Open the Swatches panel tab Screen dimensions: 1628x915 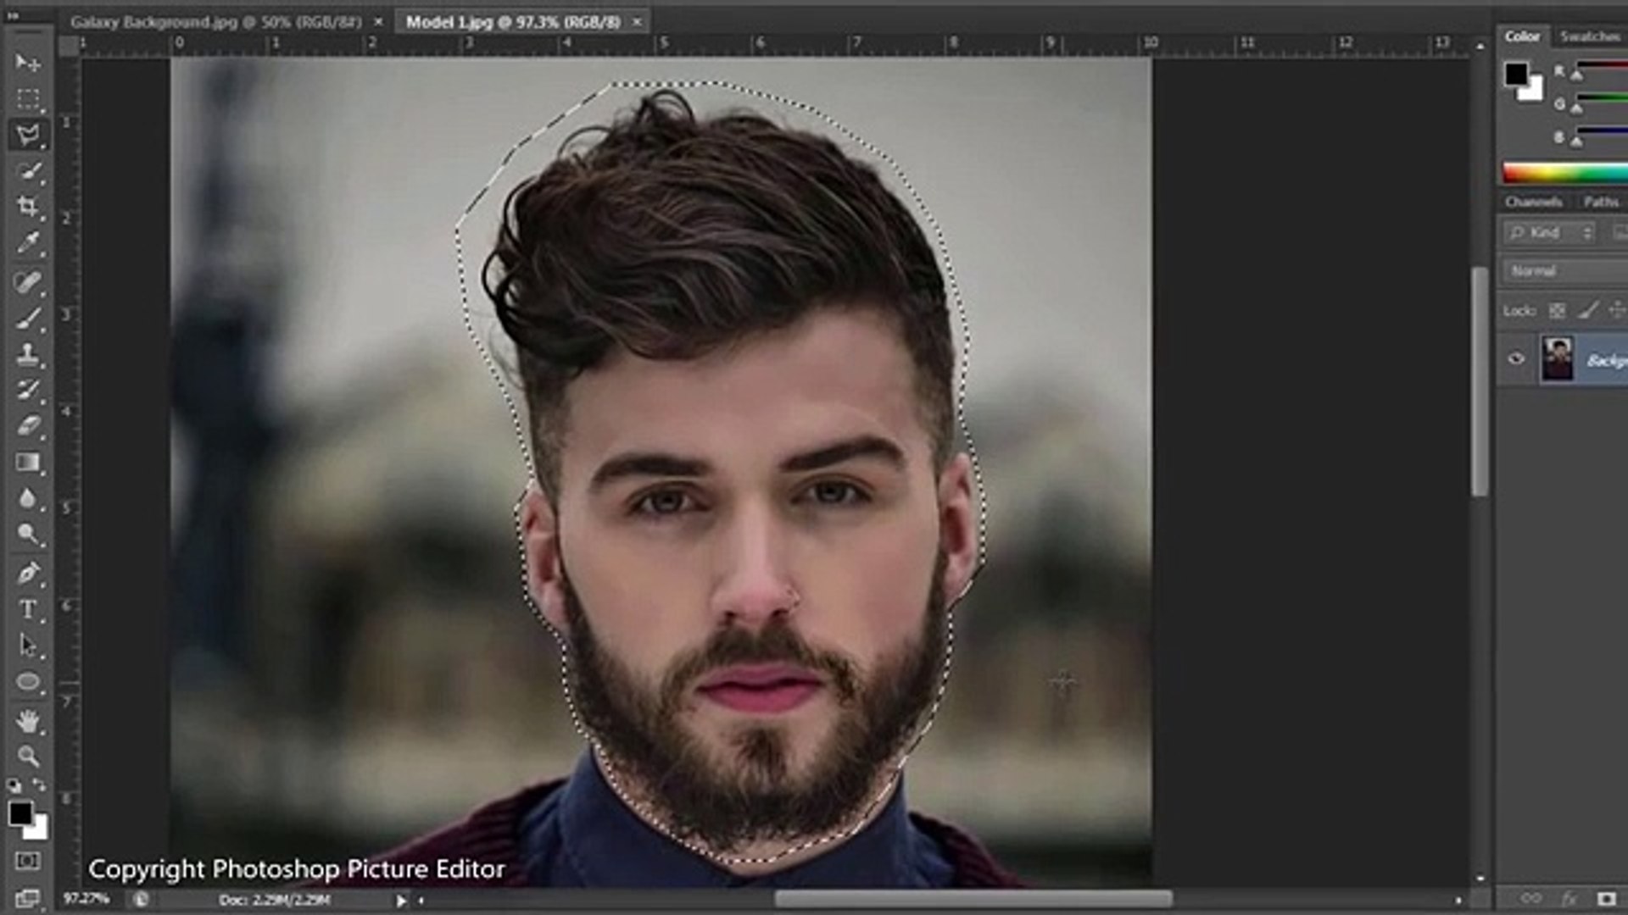1589,36
